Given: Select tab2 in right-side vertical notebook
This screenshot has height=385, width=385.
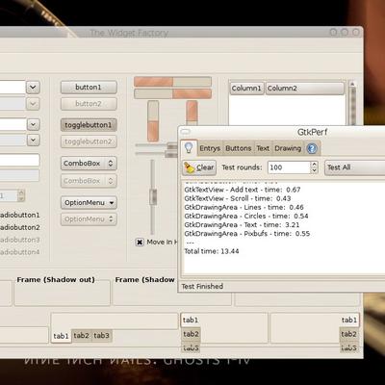Looking at the screenshot, I should pyautogui.click(x=349, y=334).
